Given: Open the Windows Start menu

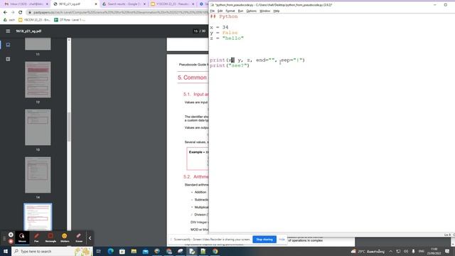Looking at the screenshot, I should coord(6,251).
